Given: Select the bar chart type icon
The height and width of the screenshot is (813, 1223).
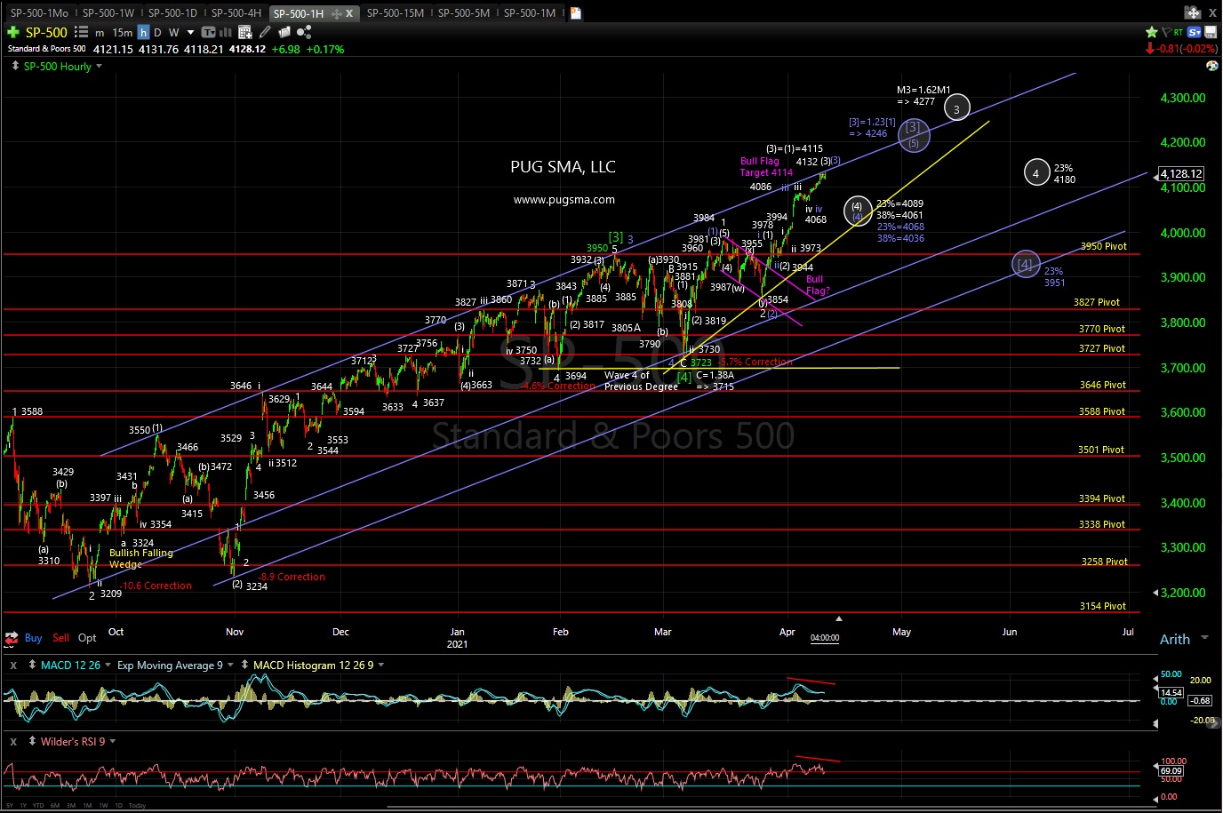Looking at the screenshot, I should [x=227, y=32].
